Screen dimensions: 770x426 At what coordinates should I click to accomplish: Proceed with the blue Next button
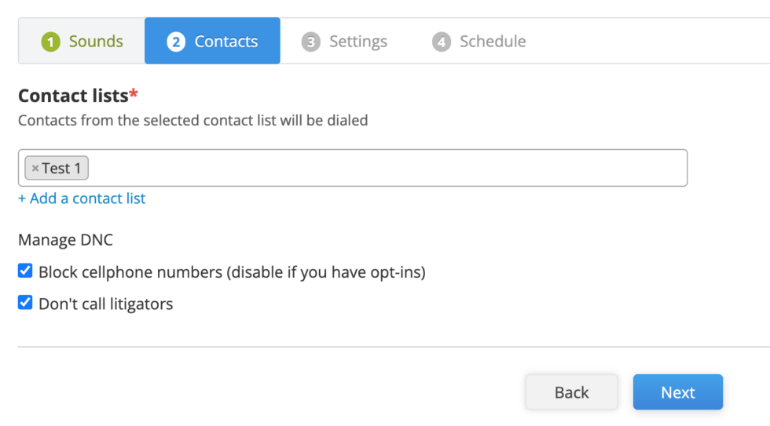pos(677,392)
